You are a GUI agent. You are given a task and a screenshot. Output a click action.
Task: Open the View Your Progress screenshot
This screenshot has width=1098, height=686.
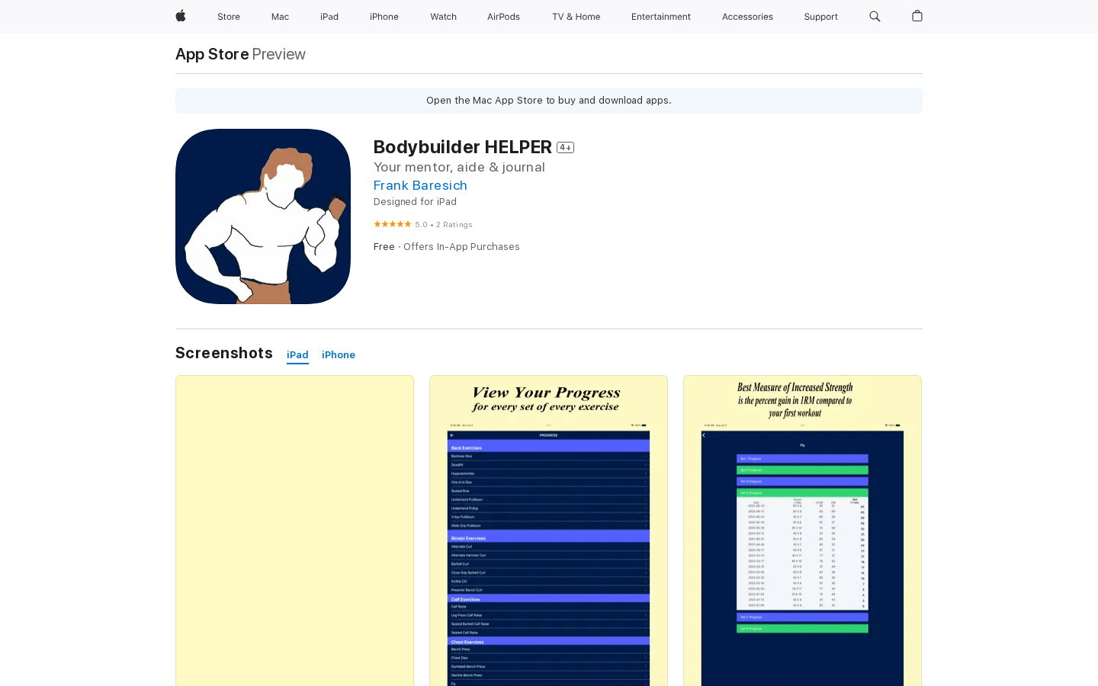(x=548, y=531)
